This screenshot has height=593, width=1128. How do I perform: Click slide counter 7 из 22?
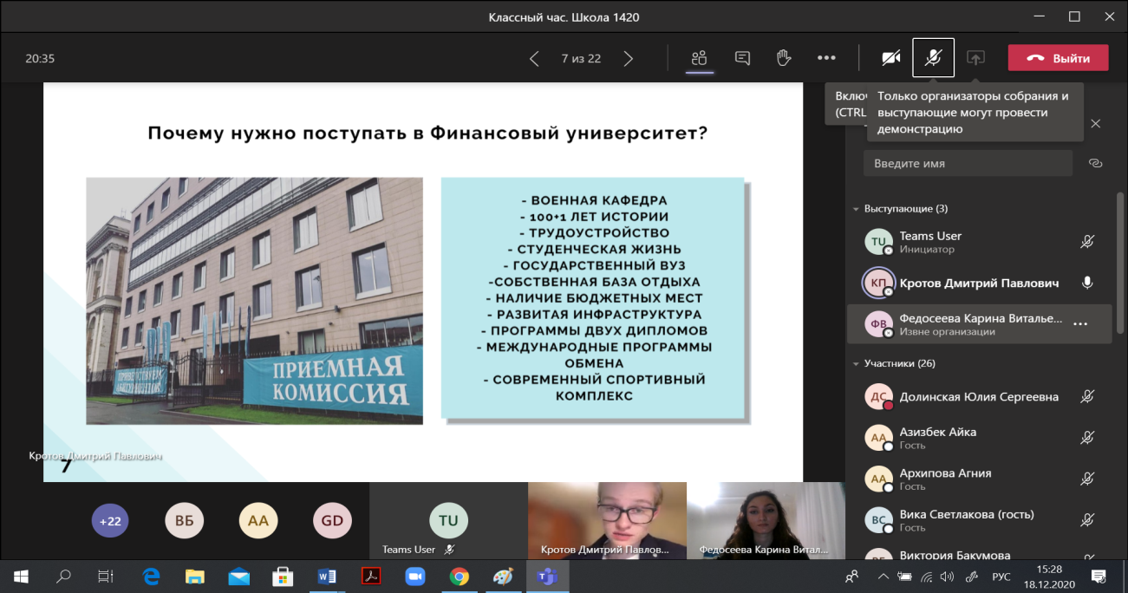581,59
